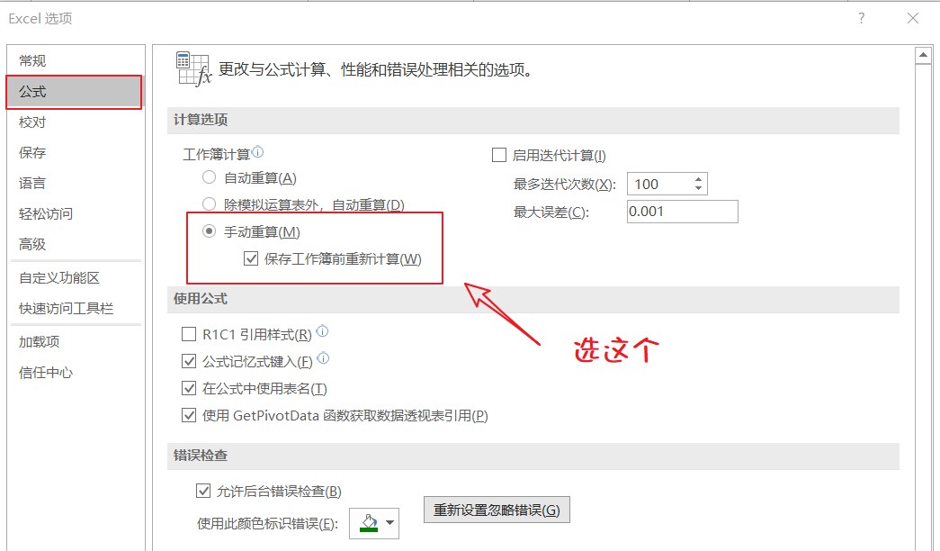
Task: Click the help question mark icon
Action: pyautogui.click(x=862, y=18)
